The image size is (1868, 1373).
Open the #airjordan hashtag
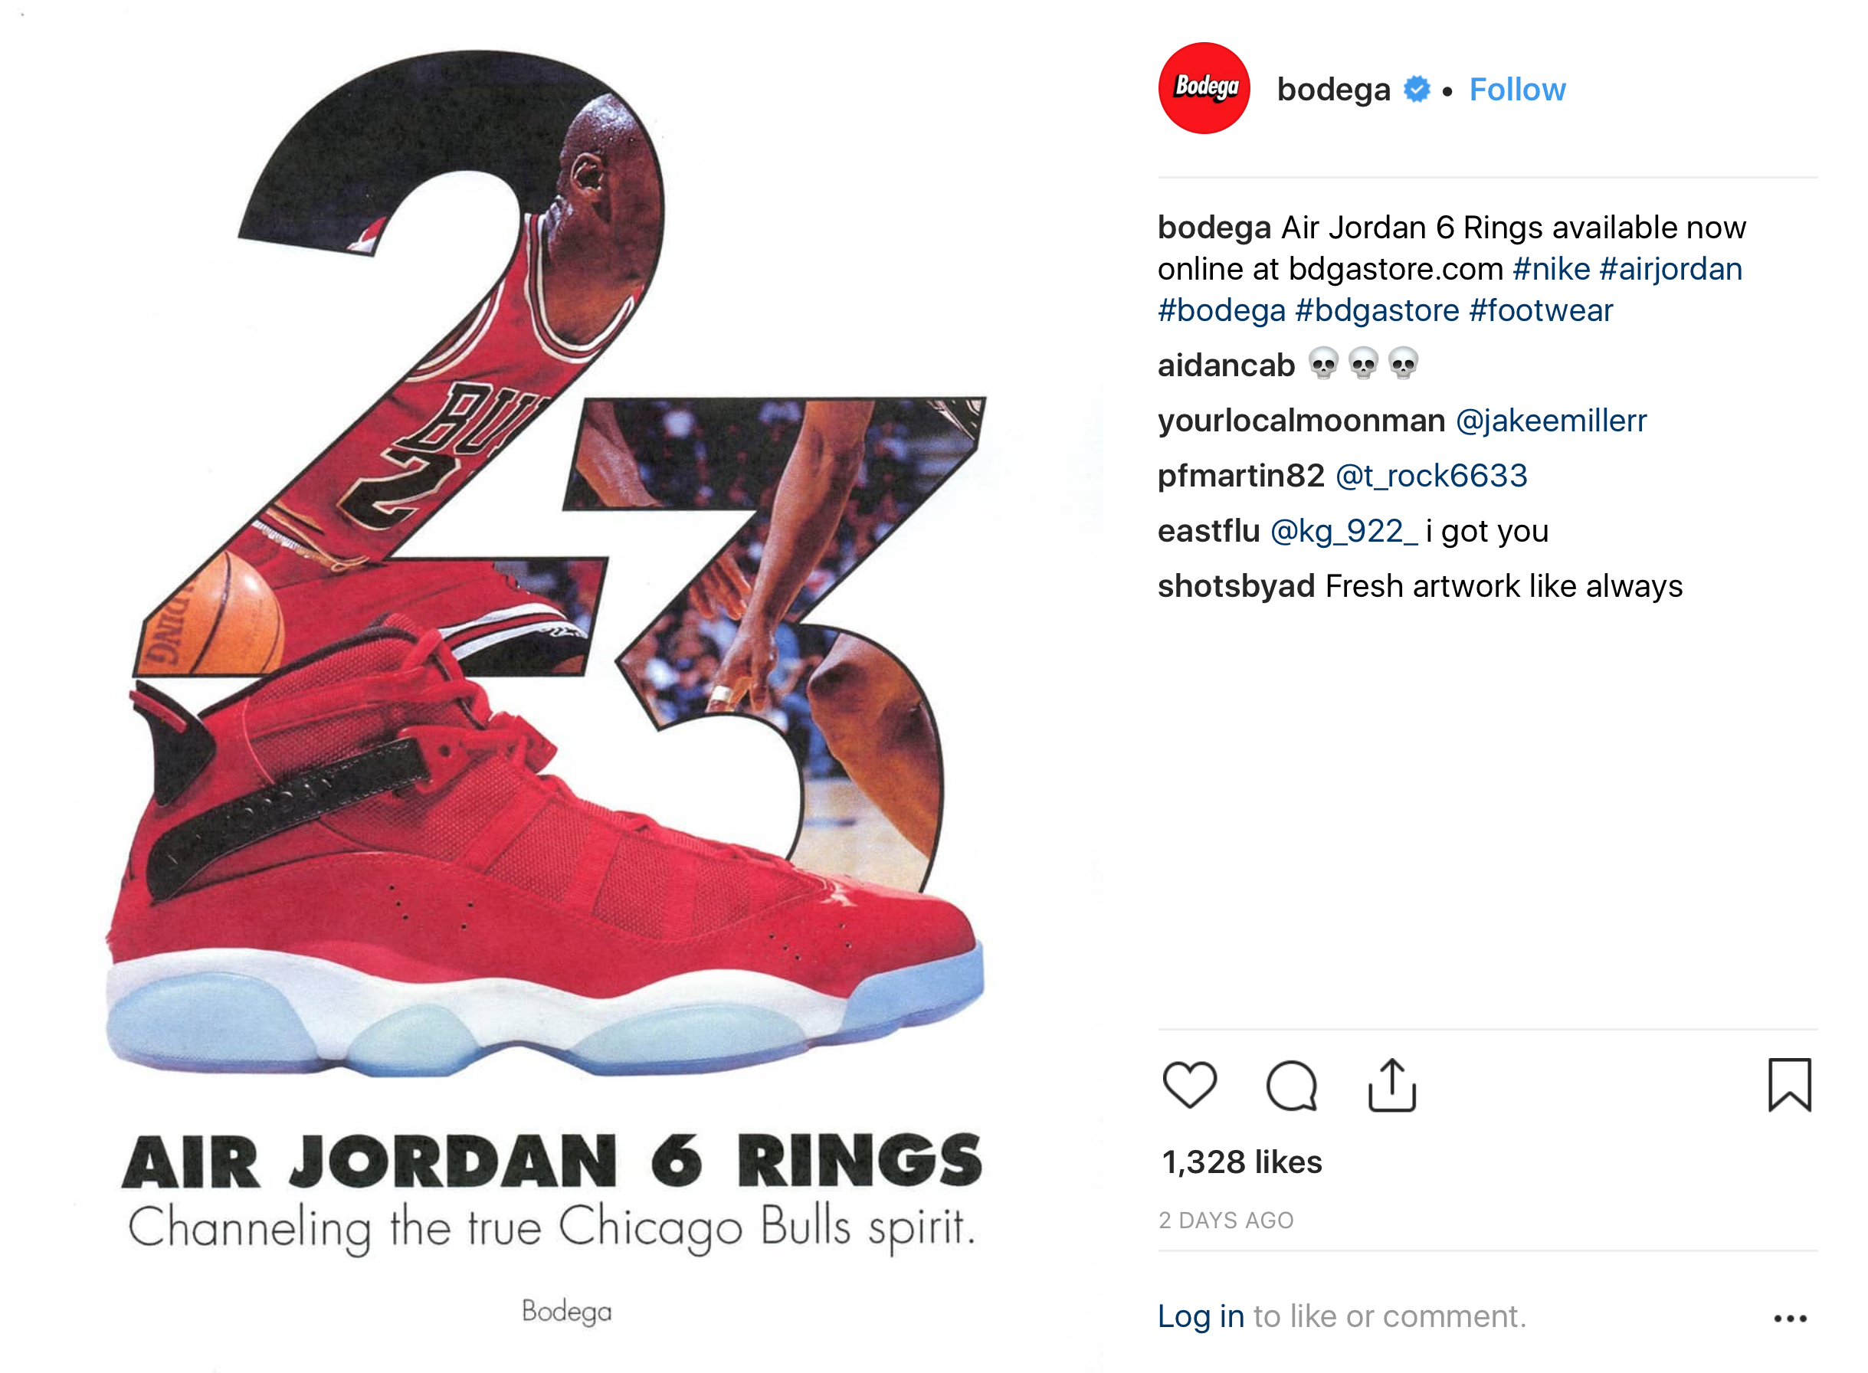[x=1670, y=268]
